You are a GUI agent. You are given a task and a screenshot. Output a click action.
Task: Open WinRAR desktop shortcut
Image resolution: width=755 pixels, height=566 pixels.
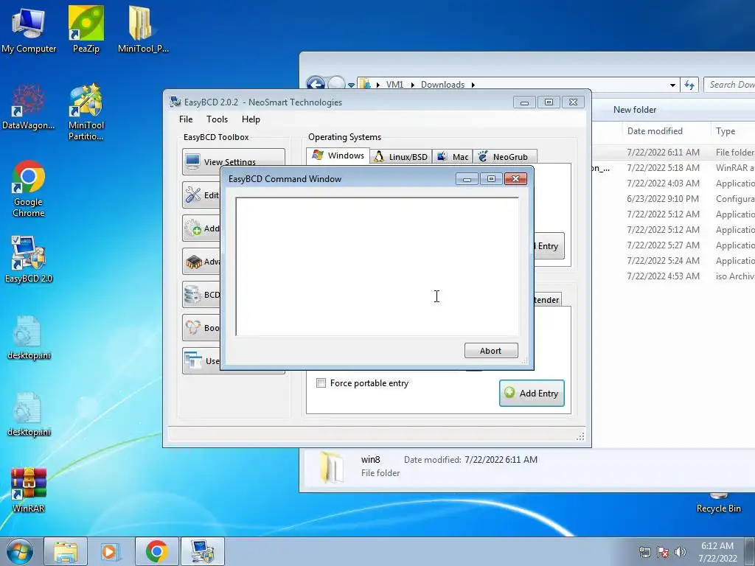[x=29, y=490]
